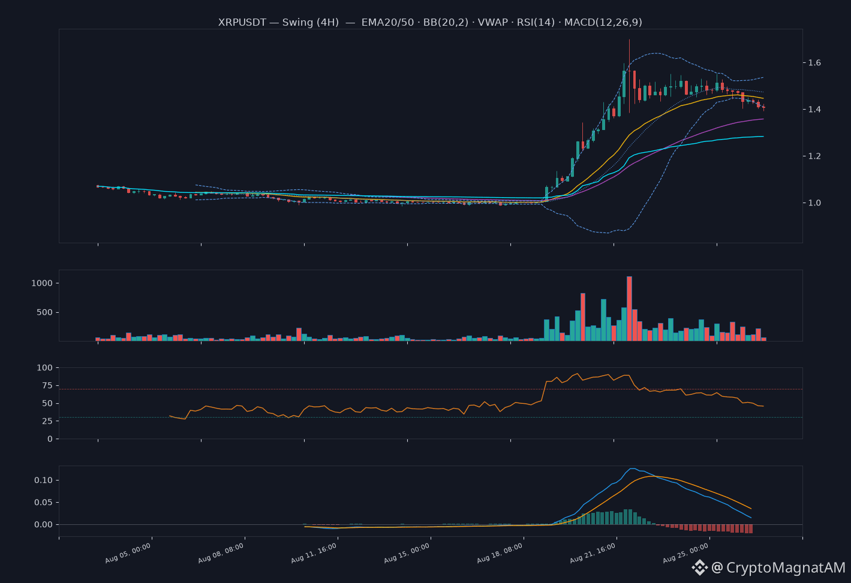Click the Aug 05, 00:00 date label

pos(128,553)
